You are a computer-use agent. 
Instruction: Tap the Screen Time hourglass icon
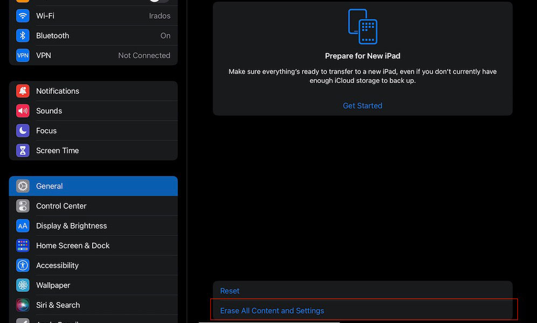point(23,151)
